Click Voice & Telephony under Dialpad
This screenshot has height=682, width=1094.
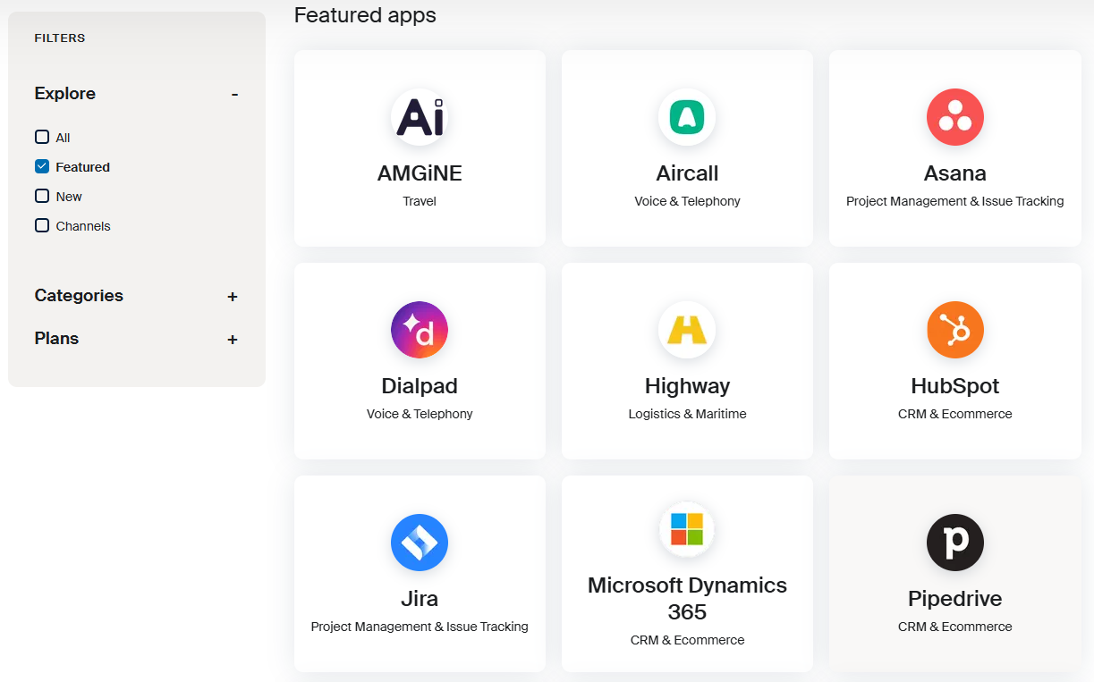click(420, 414)
